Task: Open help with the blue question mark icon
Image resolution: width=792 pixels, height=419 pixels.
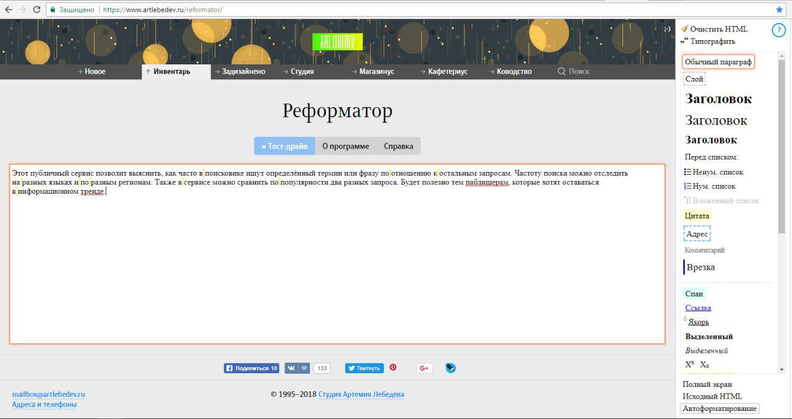Action: click(778, 31)
